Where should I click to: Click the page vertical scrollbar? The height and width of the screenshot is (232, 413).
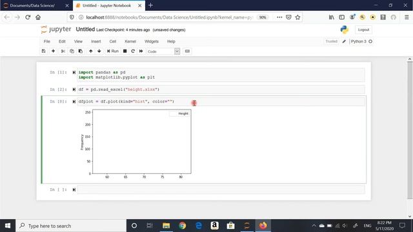(x=410, y=130)
